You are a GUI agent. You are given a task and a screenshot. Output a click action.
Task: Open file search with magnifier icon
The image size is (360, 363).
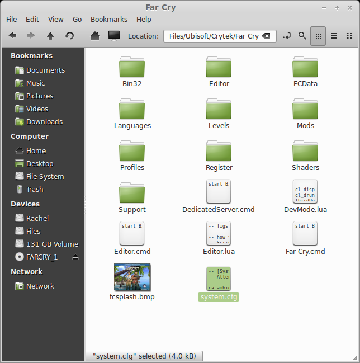coord(302,36)
